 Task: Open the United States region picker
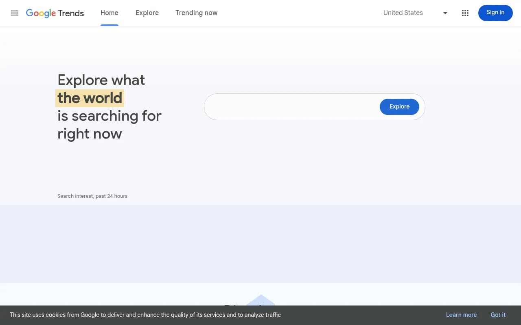point(403,13)
